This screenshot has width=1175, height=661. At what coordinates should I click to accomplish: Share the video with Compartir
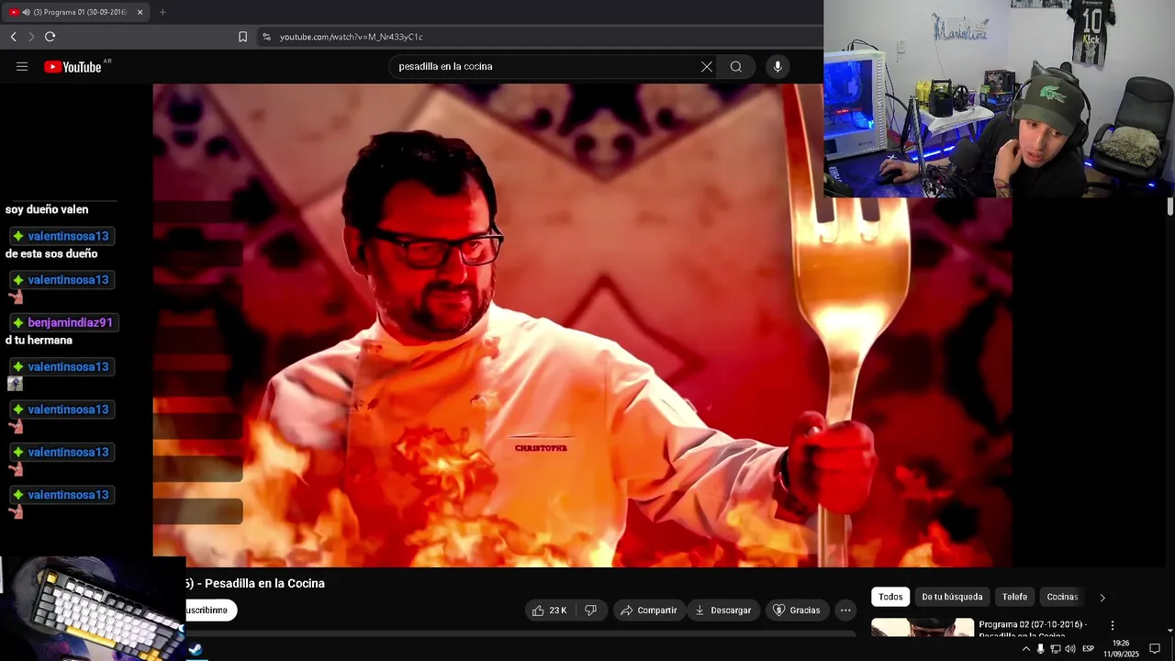coord(649,611)
